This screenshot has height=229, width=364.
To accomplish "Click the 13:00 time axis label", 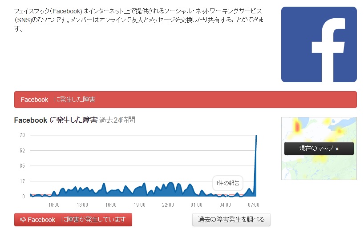I will [82, 205].
